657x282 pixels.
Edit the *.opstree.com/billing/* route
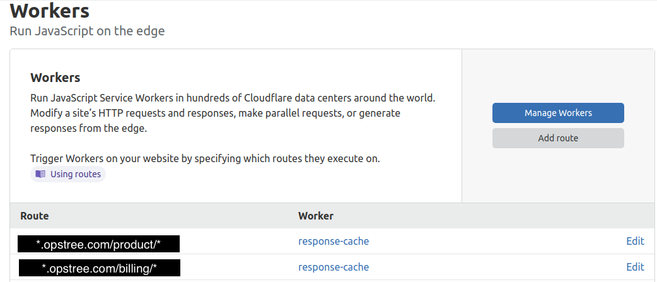point(635,267)
